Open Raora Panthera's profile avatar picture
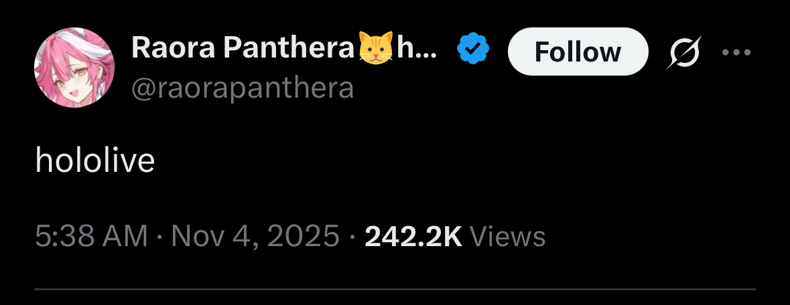This screenshot has height=305, width=790. click(x=74, y=68)
